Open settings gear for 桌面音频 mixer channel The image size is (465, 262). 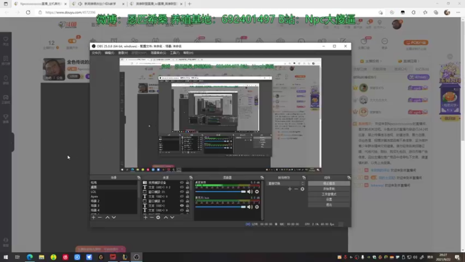pyautogui.click(x=257, y=192)
